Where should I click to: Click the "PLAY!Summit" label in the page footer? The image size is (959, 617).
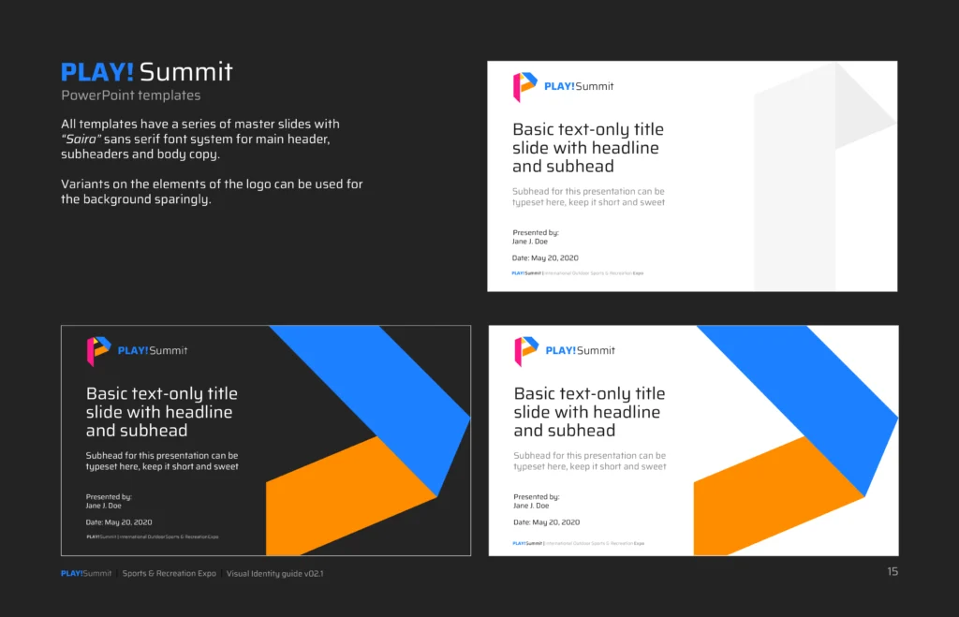pyautogui.click(x=86, y=574)
